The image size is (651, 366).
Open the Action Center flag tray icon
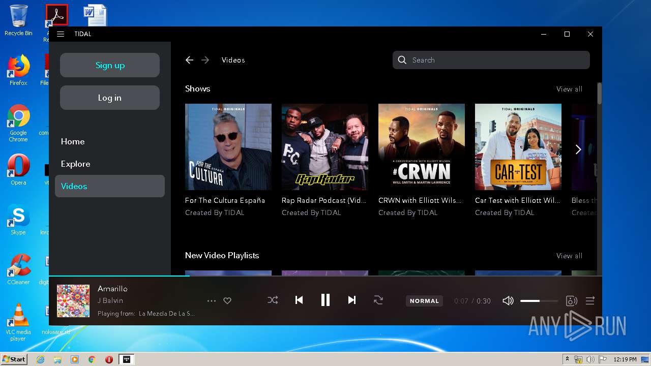pyautogui.click(x=602, y=359)
